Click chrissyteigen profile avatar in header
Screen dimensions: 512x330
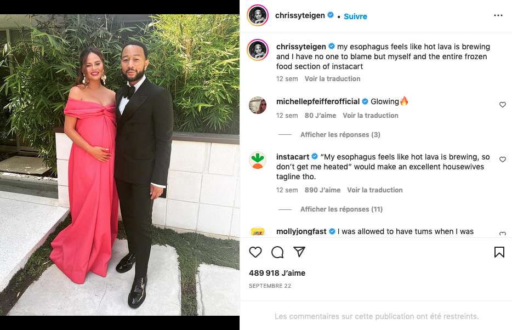[258, 16]
